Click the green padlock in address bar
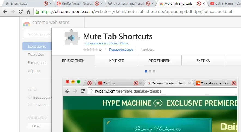 click(x=37, y=11)
